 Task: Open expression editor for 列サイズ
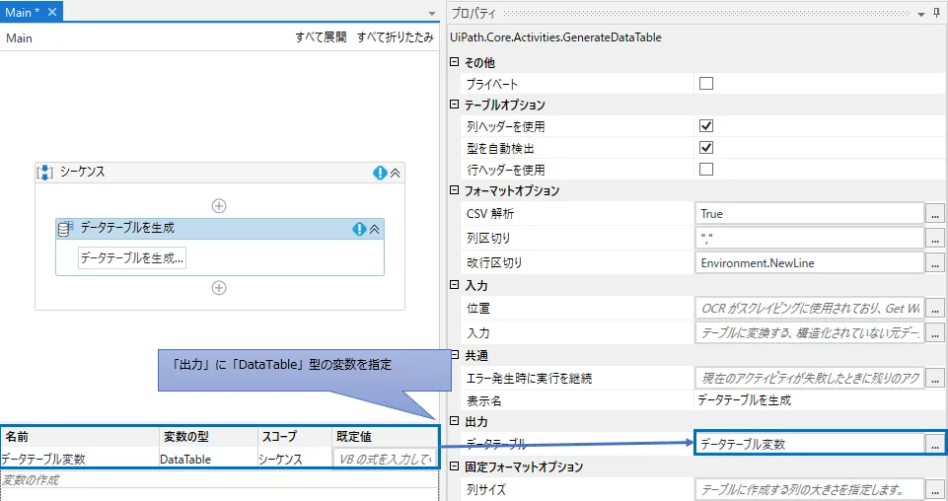[x=935, y=489]
